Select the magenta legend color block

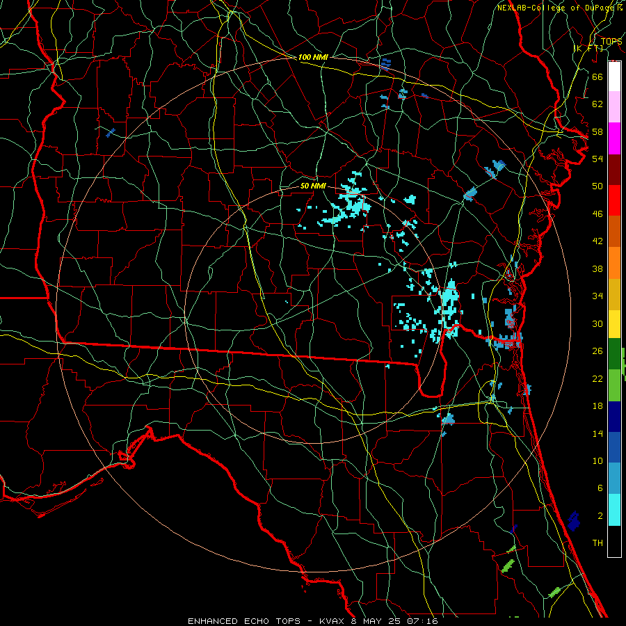614,138
